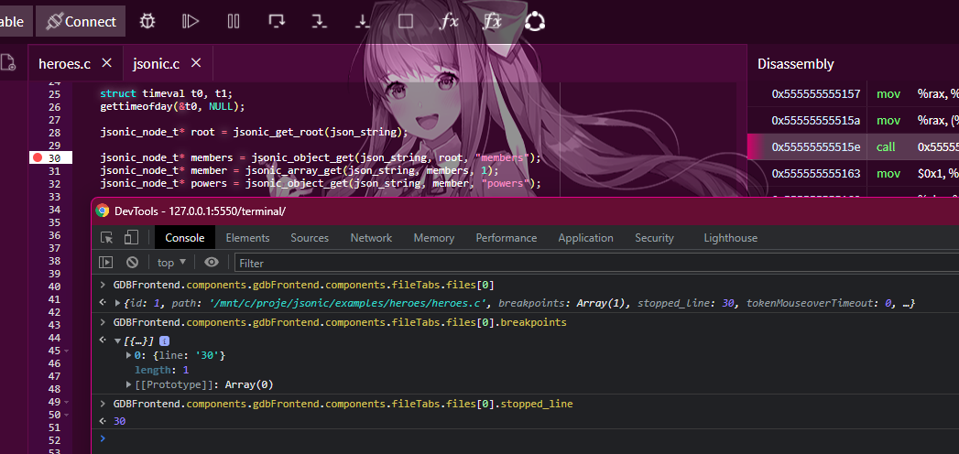The image size is (959, 454).
Task: Open the Sources tab in DevTools
Action: pyautogui.click(x=310, y=238)
